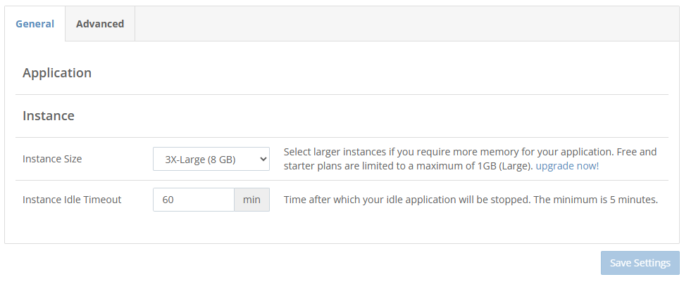The image size is (684, 284).
Task: Open the Advanced tab
Action: [x=100, y=24]
